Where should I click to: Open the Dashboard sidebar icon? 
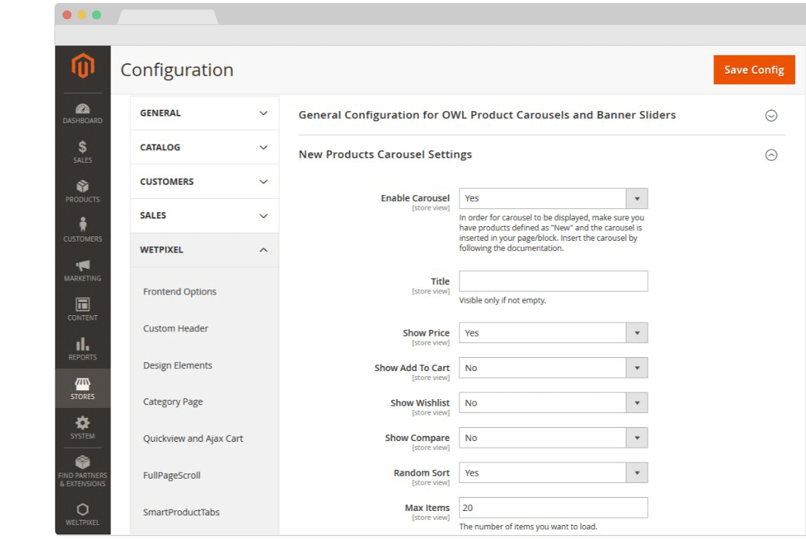pos(83,109)
